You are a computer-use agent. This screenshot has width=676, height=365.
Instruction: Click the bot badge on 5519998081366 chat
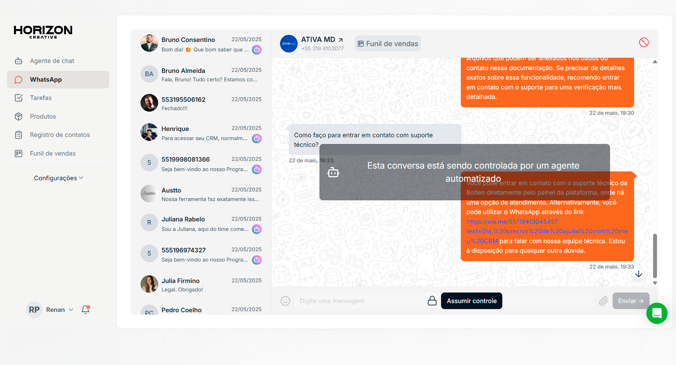(257, 169)
